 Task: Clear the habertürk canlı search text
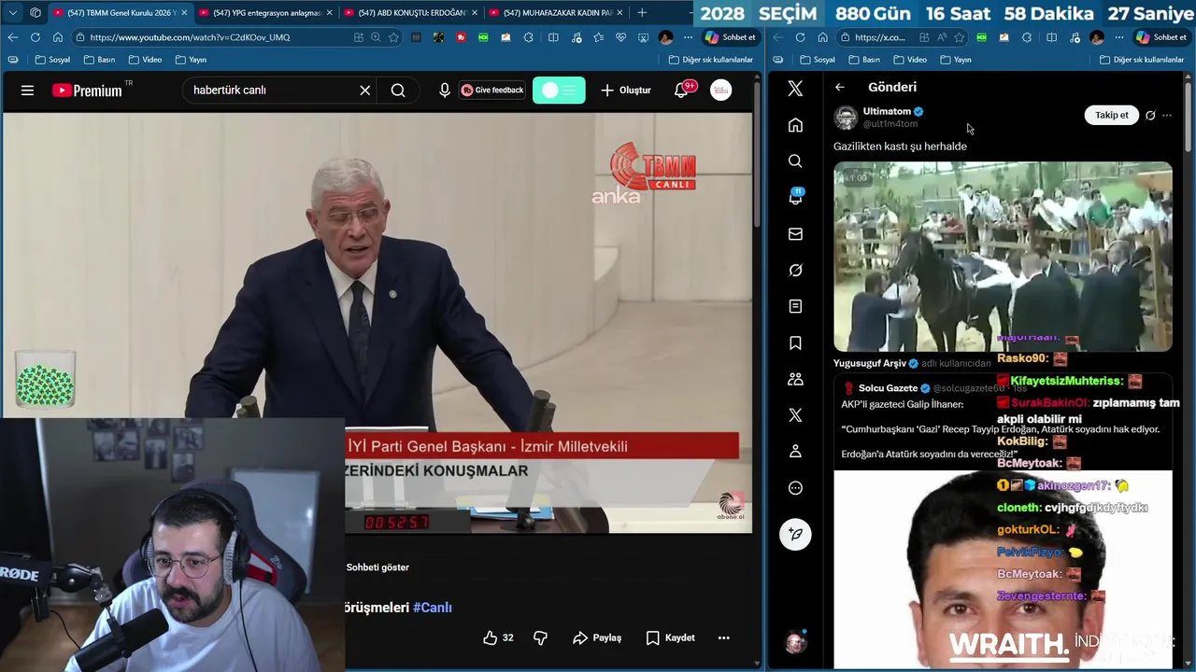pyautogui.click(x=365, y=91)
